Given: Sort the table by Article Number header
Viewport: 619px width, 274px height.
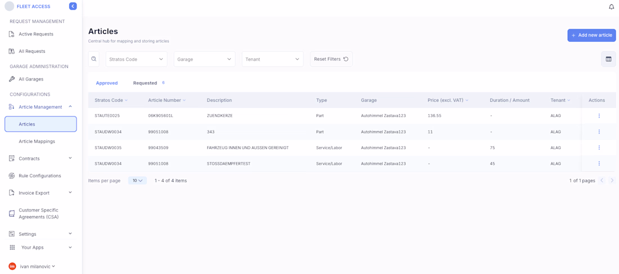Looking at the screenshot, I should (x=164, y=100).
